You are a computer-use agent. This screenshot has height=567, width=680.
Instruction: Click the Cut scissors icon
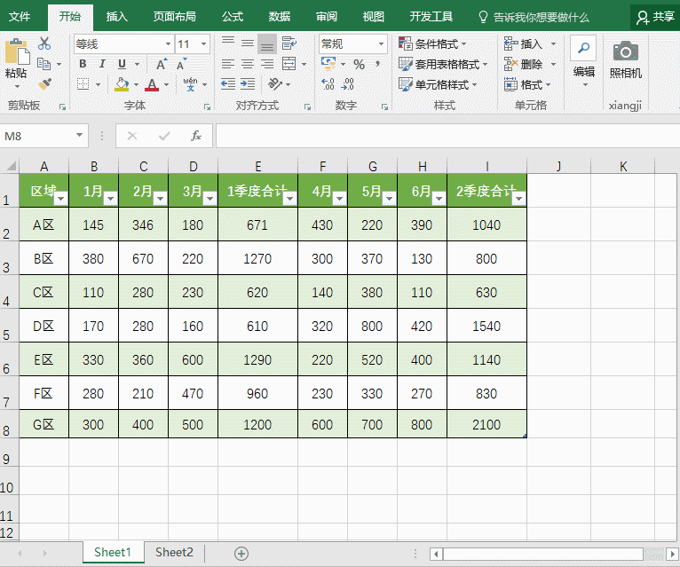[x=44, y=43]
